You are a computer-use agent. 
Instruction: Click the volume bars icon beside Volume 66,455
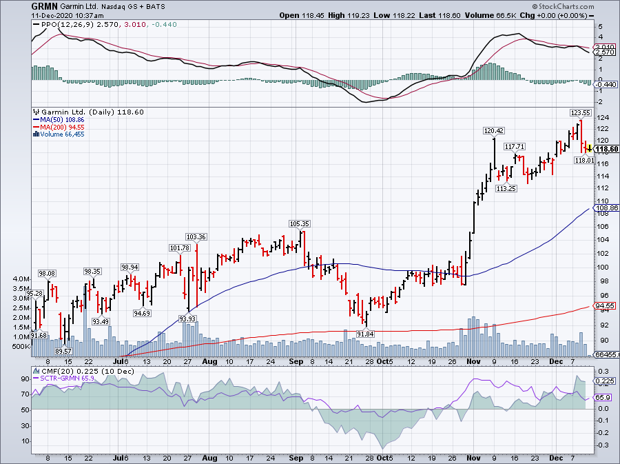[36, 134]
